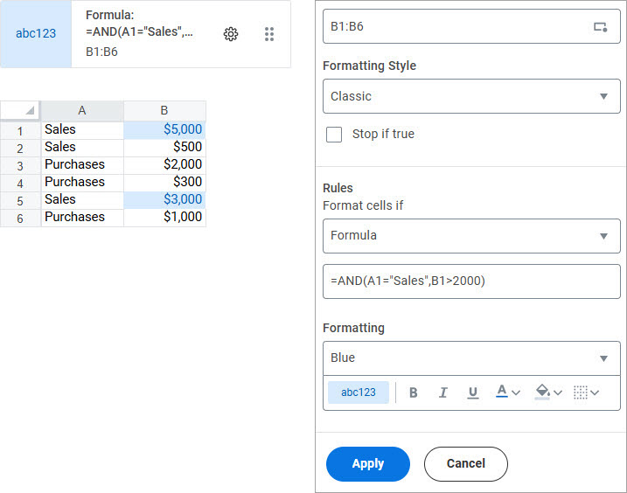Open borders dropdown arrow

point(595,393)
